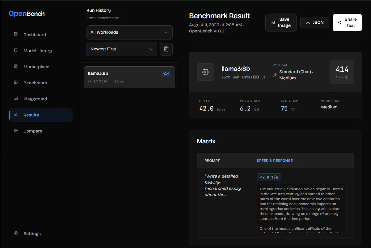This screenshot has height=248, width=371.
Task: Click the 414 score badge in run card
Action: click(166, 74)
